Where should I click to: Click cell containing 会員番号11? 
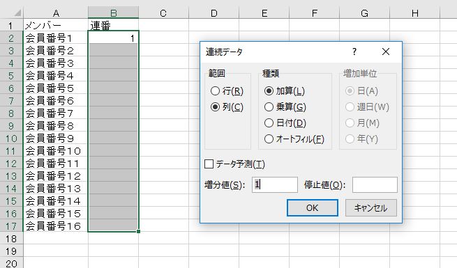tap(56, 163)
